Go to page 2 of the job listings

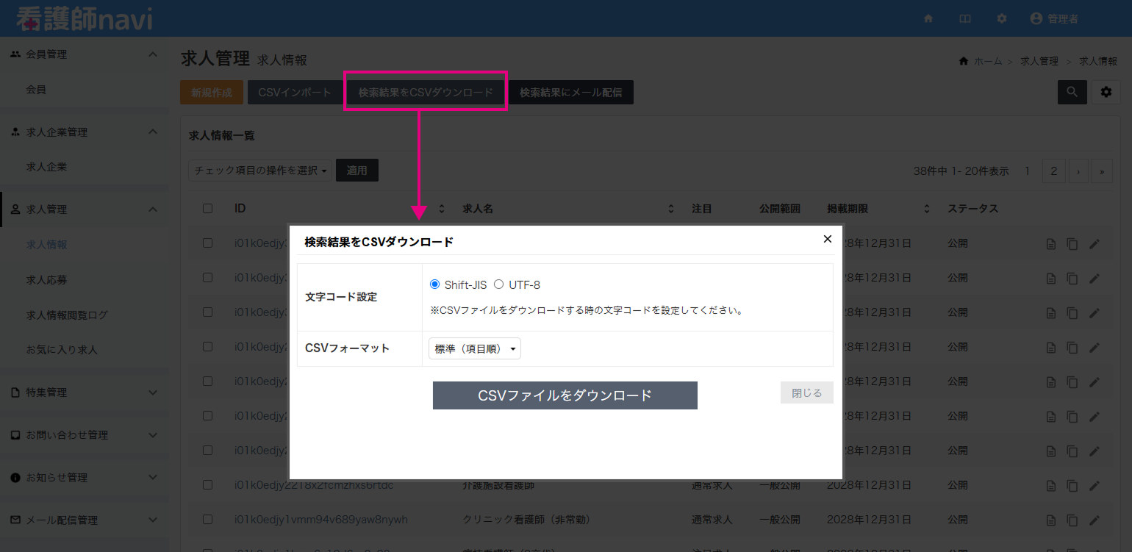[1053, 171]
